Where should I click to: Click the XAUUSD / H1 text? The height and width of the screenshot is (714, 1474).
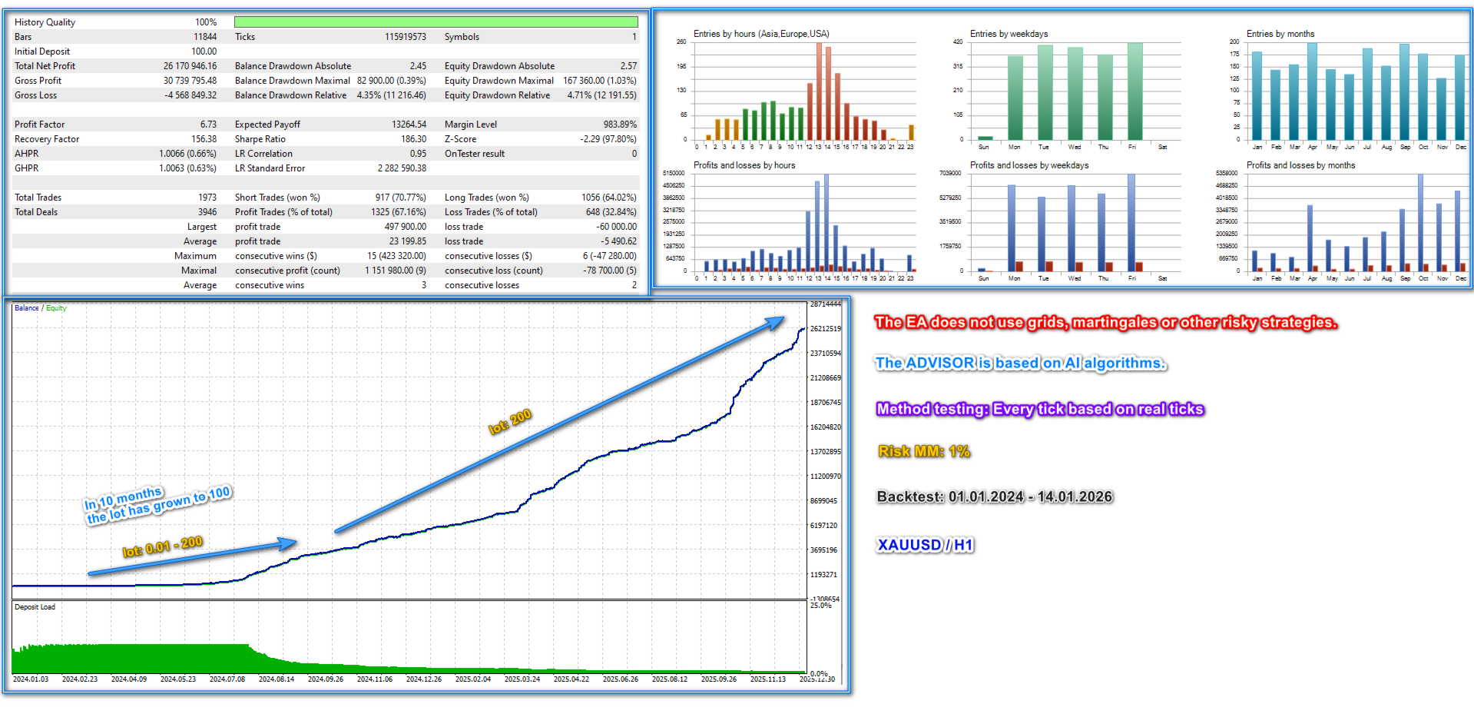925,546
